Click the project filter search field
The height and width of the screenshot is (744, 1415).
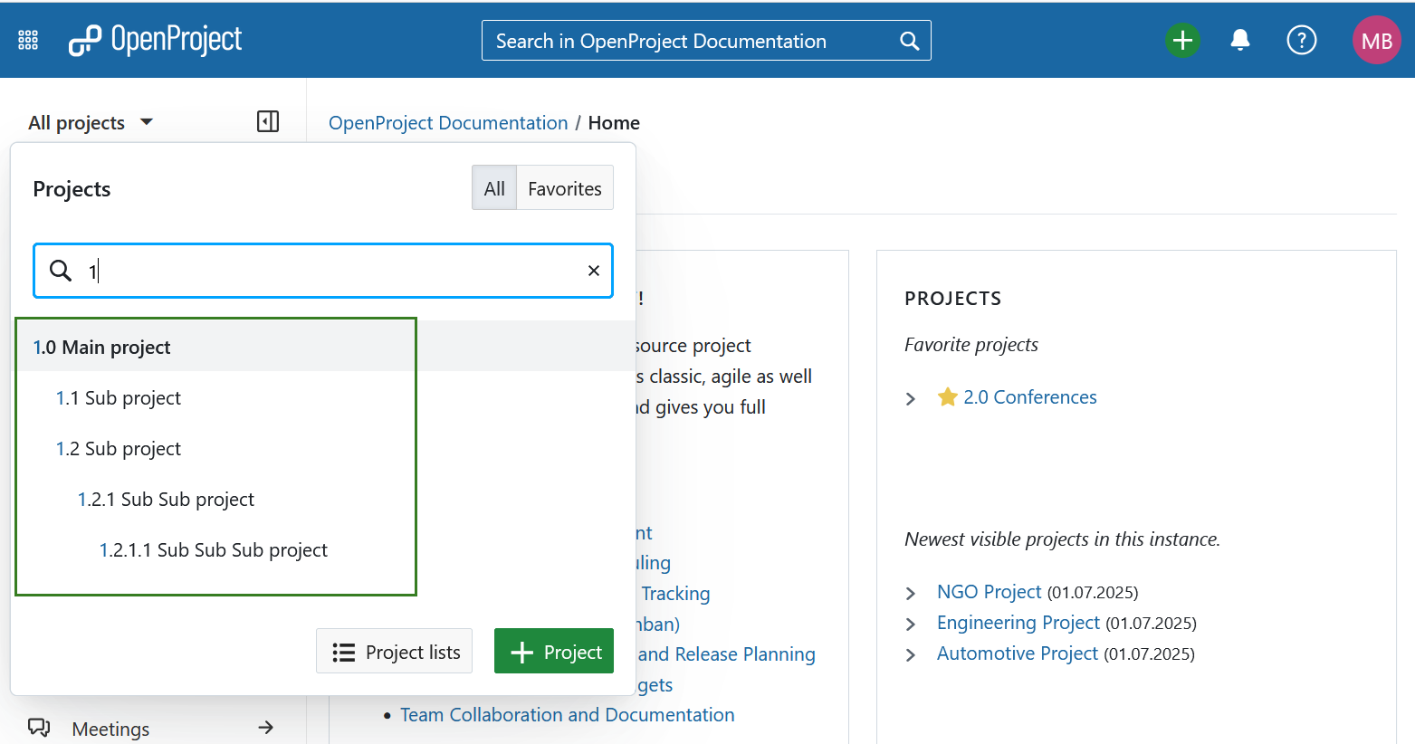tap(323, 271)
